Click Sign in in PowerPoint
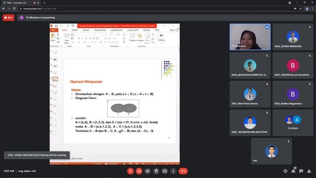316x178 pixels. pos(172,30)
